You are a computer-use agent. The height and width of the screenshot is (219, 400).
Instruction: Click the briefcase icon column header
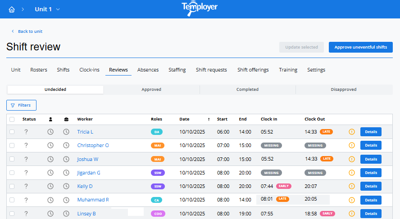tap(66, 119)
